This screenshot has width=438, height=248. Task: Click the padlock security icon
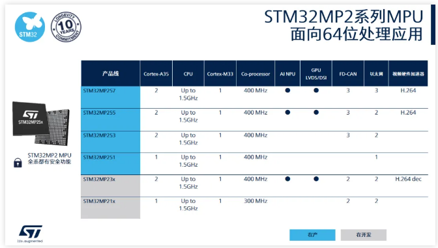point(18,162)
